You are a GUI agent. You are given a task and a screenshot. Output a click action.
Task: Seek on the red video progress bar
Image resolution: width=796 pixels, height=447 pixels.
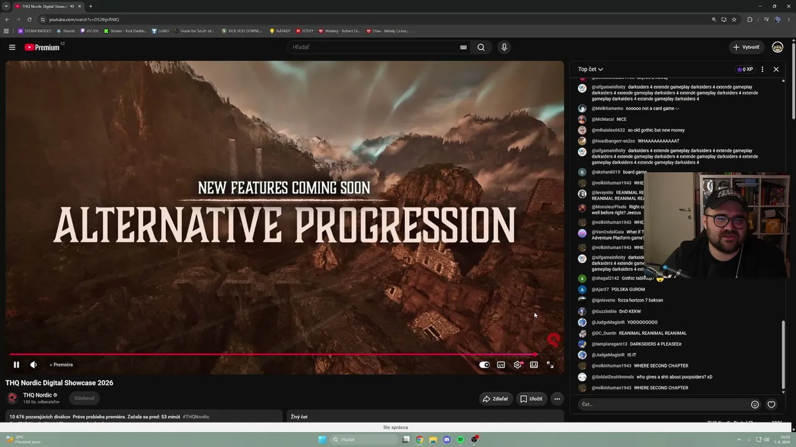273,354
